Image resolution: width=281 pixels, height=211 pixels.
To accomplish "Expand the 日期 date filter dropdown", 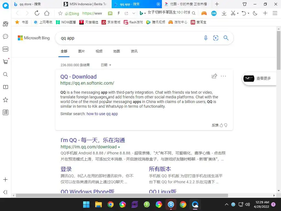I will 106,65.
